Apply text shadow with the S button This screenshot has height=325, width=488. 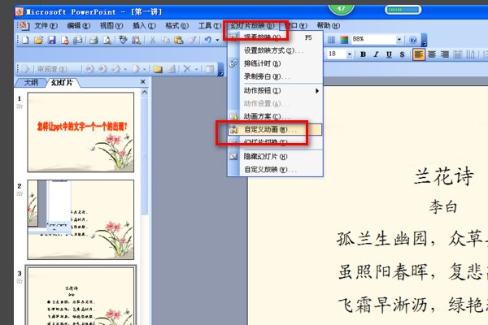pyautogui.click(x=403, y=54)
